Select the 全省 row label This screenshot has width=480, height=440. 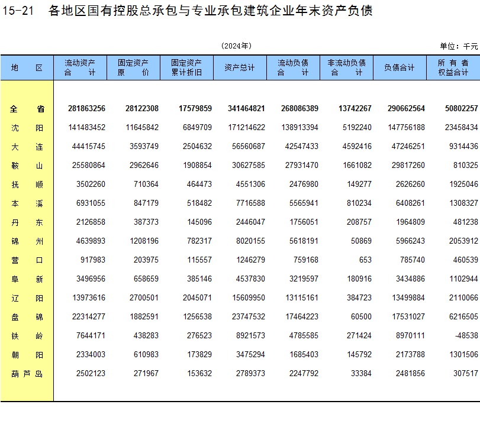coord(27,109)
